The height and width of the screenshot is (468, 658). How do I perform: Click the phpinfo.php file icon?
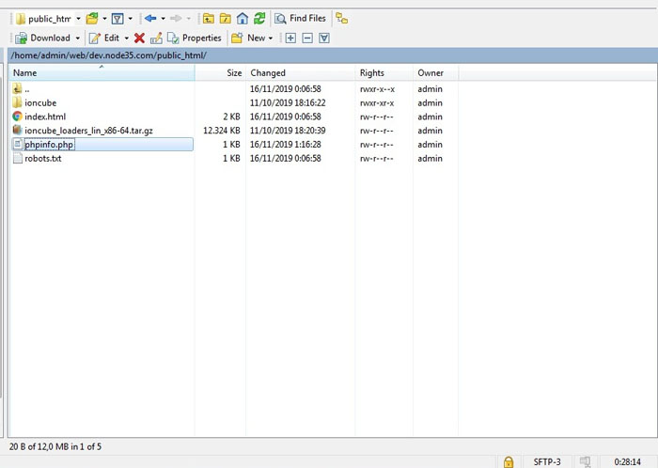pyautogui.click(x=17, y=145)
